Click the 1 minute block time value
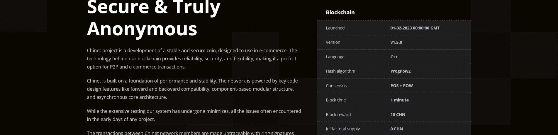 coord(399,100)
